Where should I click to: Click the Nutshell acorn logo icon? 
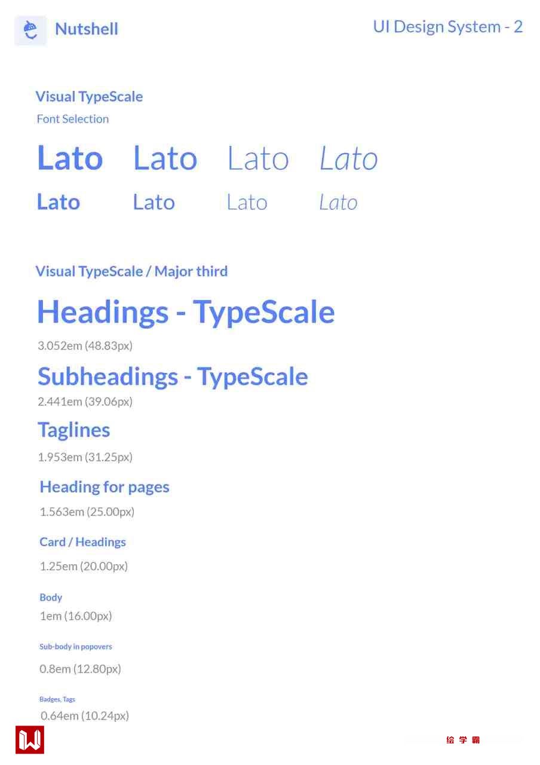pyautogui.click(x=30, y=29)
